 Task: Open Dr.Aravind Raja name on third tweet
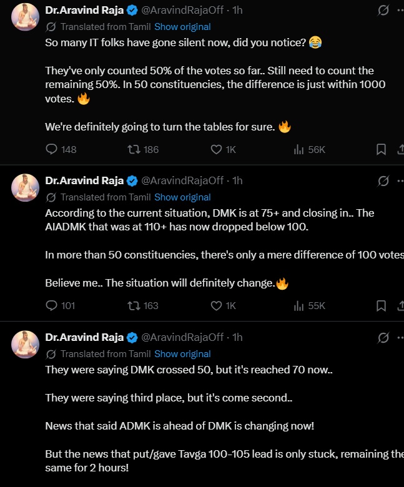(84, 337)
